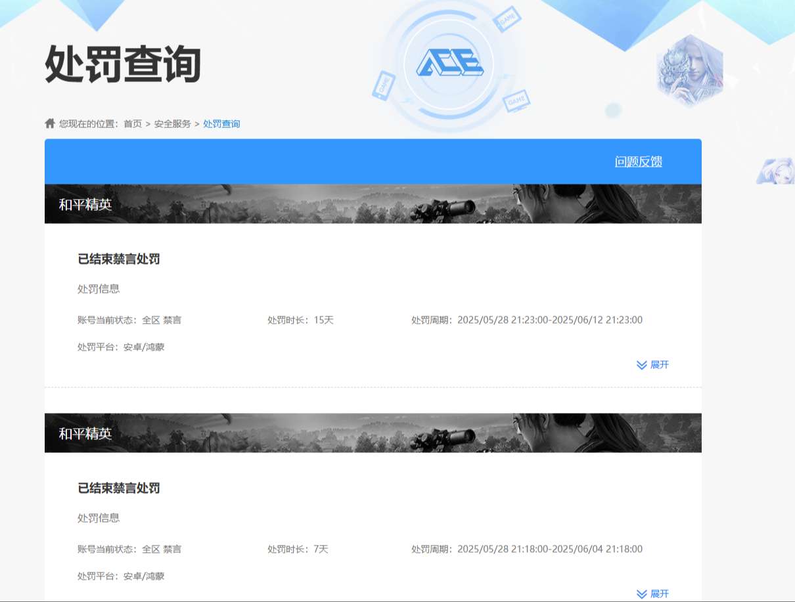Click 账号当前状态：全区 禁言 in the 15天 record

(129, 320)
